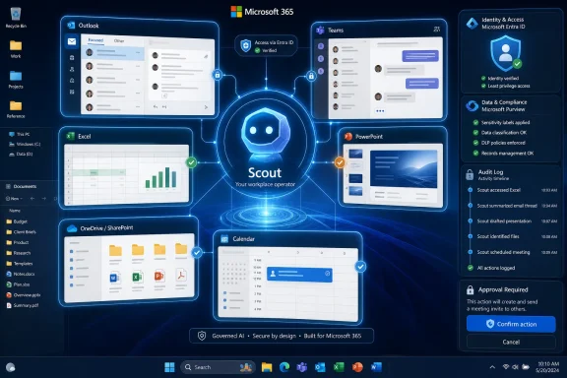
Task: Click the 'Name' column header in Documents
Action: [15, 211]
